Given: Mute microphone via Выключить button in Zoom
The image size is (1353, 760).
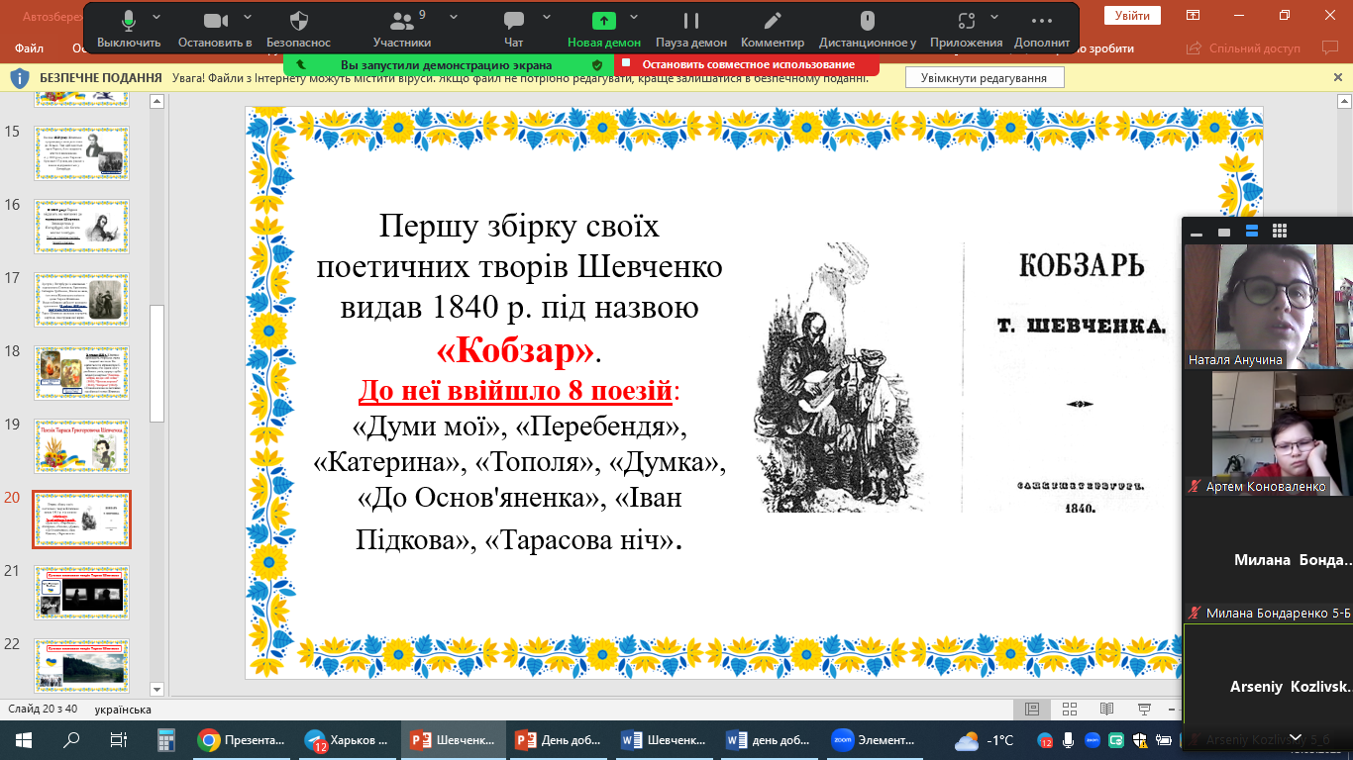Looking at the screenshot, I should pos(129,30).
